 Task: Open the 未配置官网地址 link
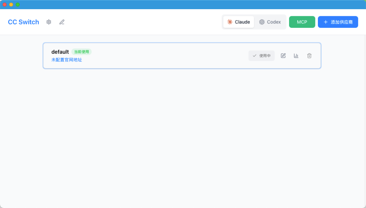tap(67, 60)
